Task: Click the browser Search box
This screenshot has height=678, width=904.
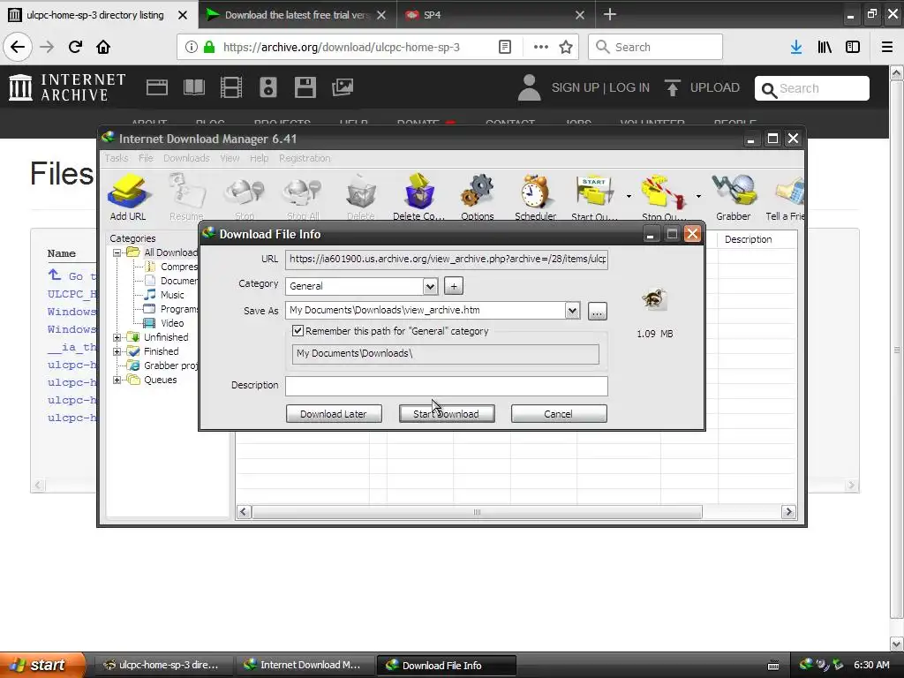Action: tap(656, 47)
